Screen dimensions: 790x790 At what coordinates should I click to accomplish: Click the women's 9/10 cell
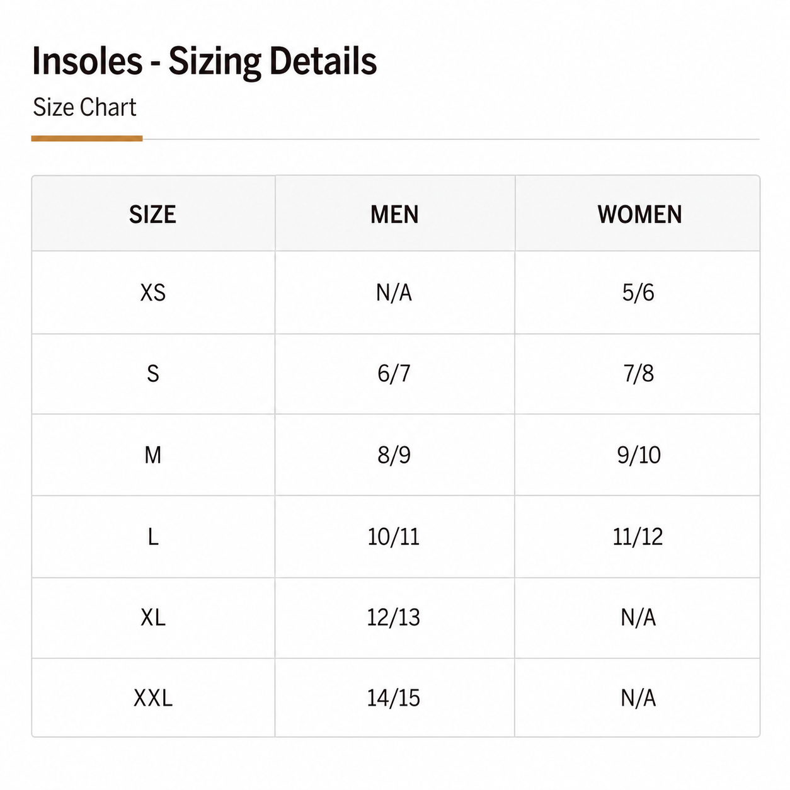(638, 455)
